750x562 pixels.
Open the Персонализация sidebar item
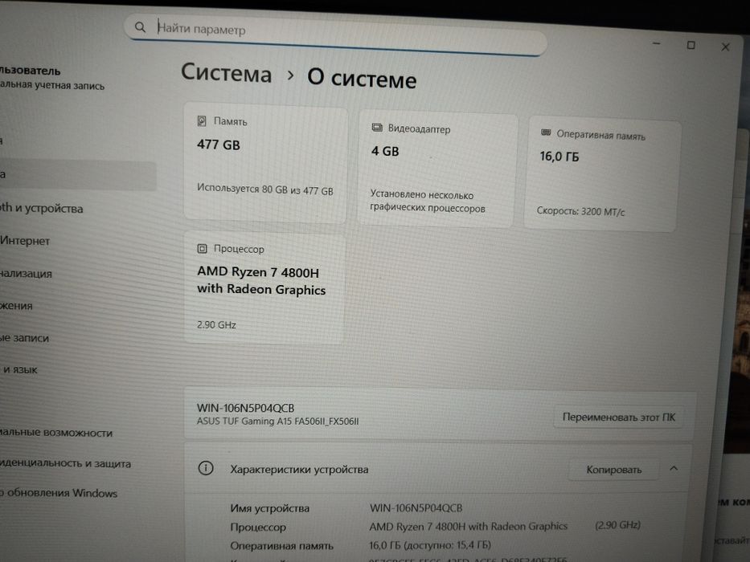tap(27, 273)
